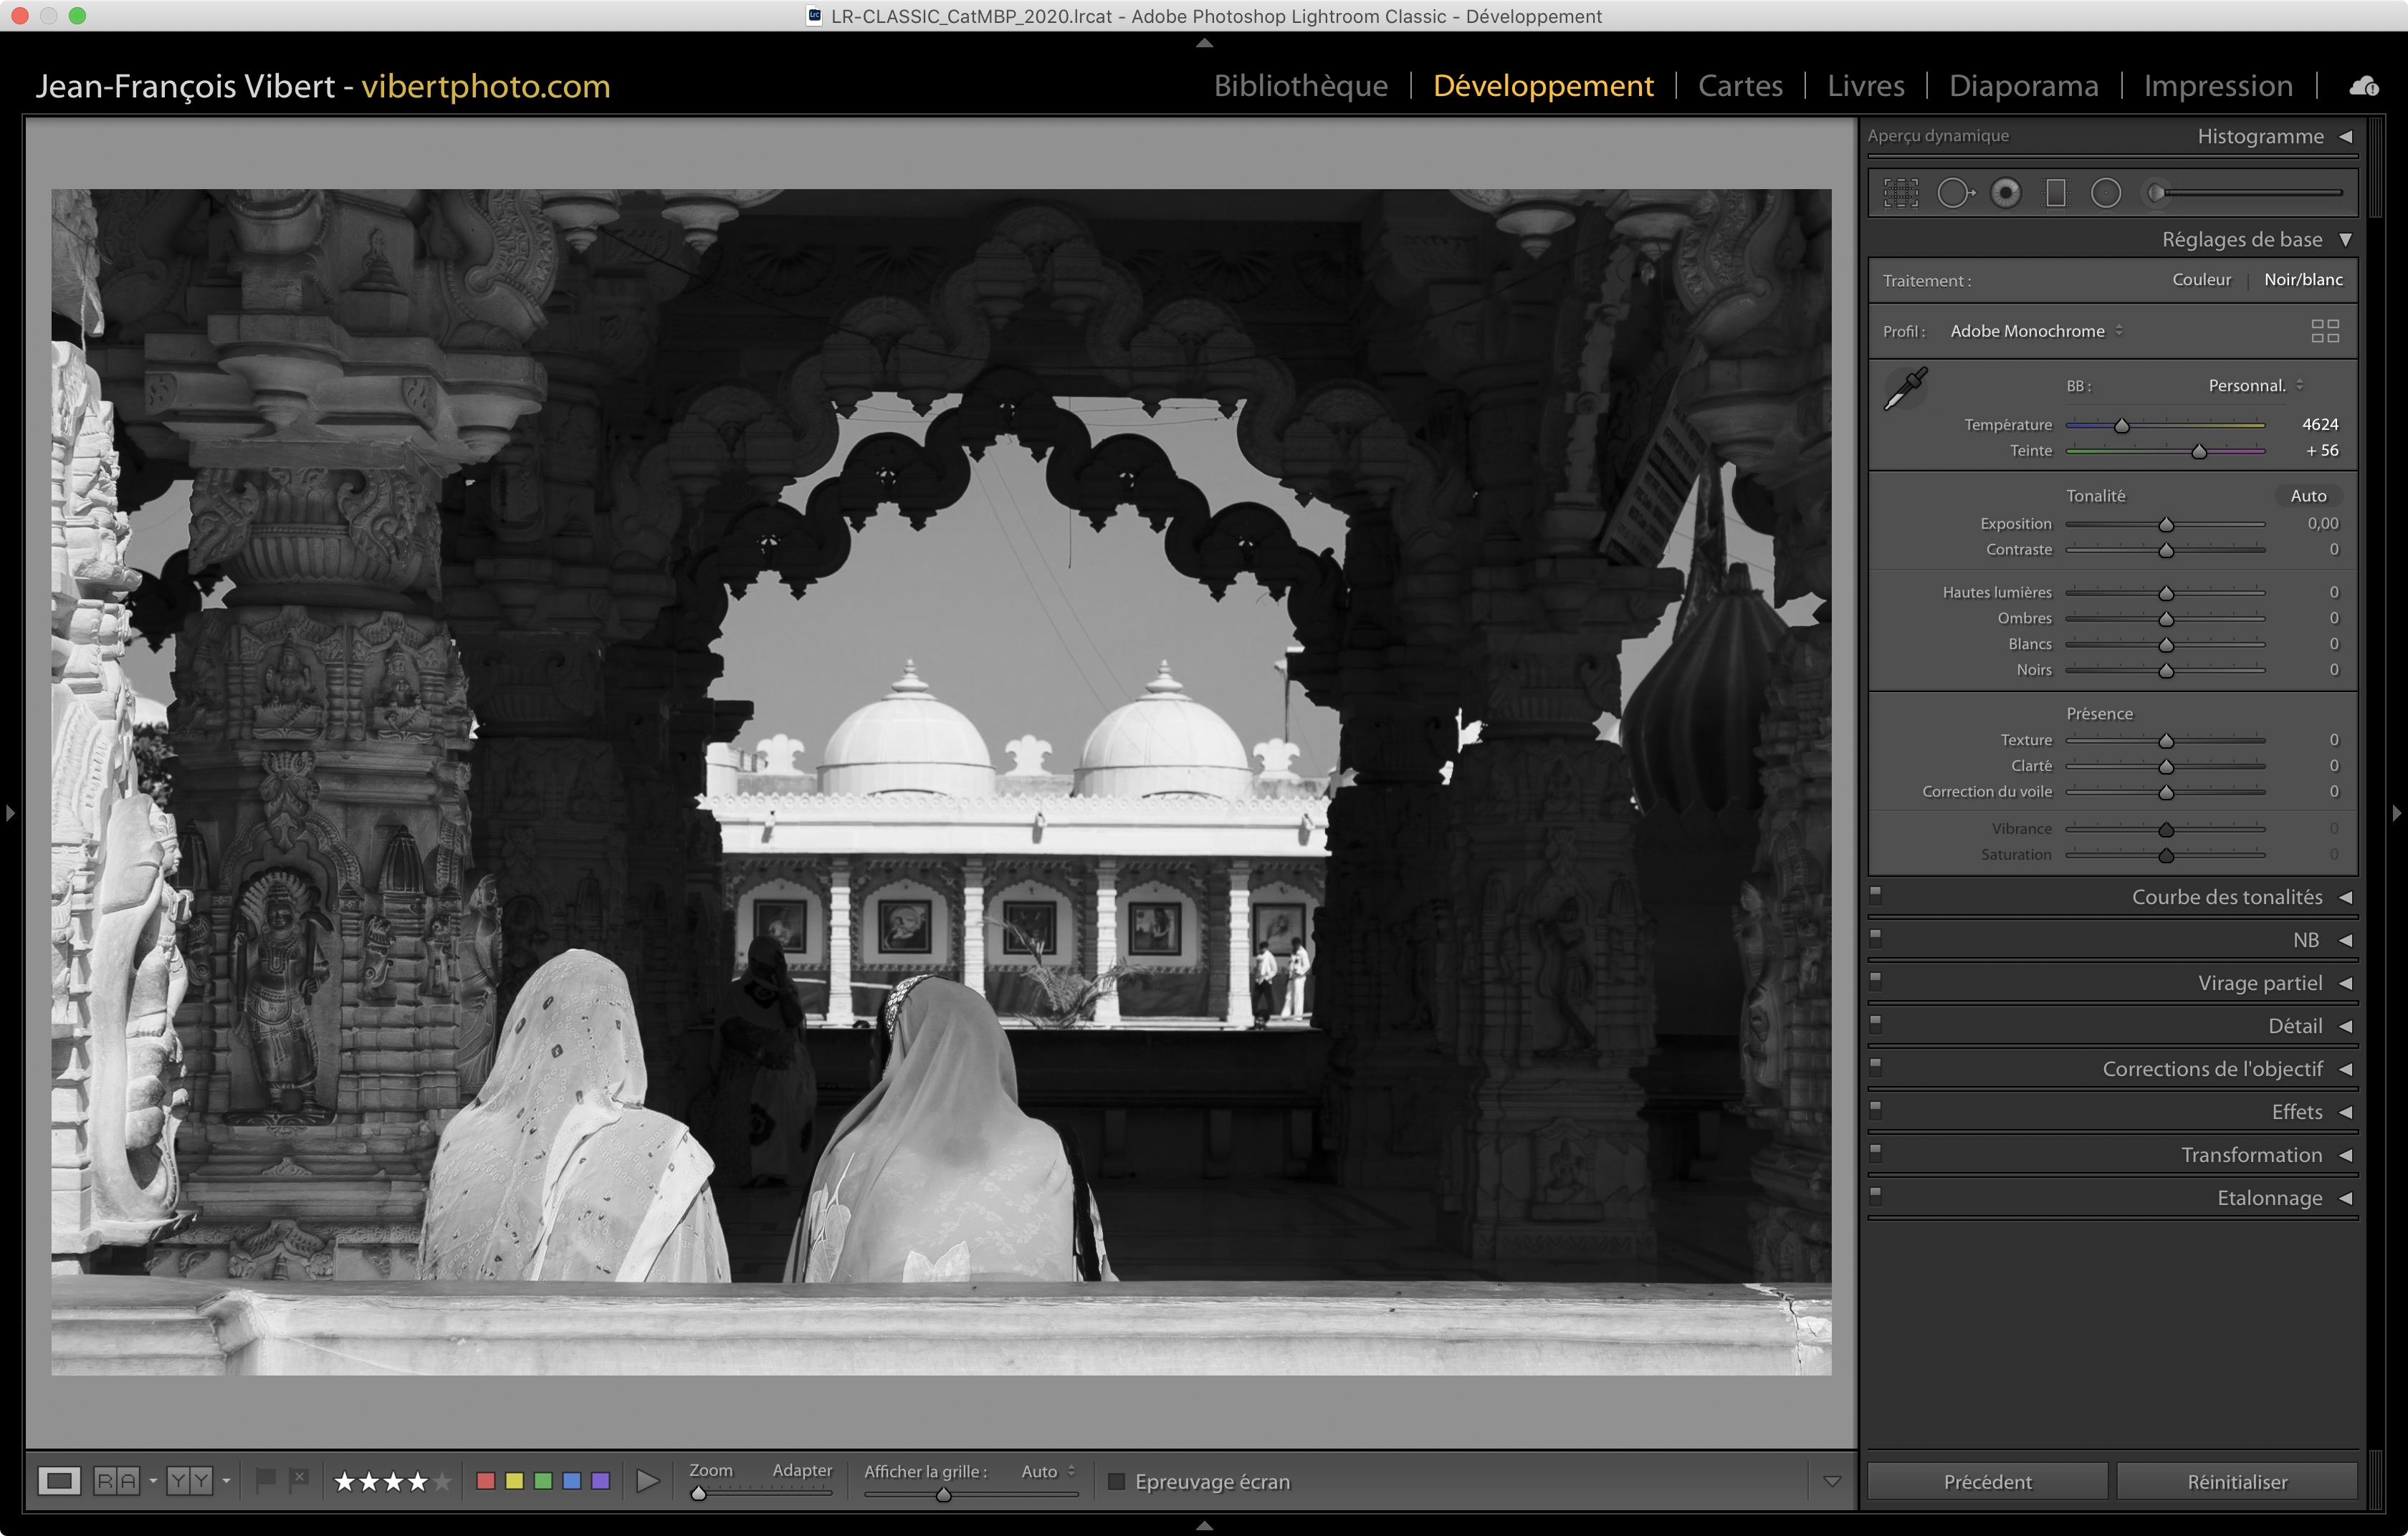
Task: Pick the white balance eyedropper
Action: (x=1905, y=389)
